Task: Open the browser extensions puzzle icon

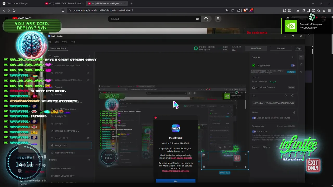Action: pos(284,10)
